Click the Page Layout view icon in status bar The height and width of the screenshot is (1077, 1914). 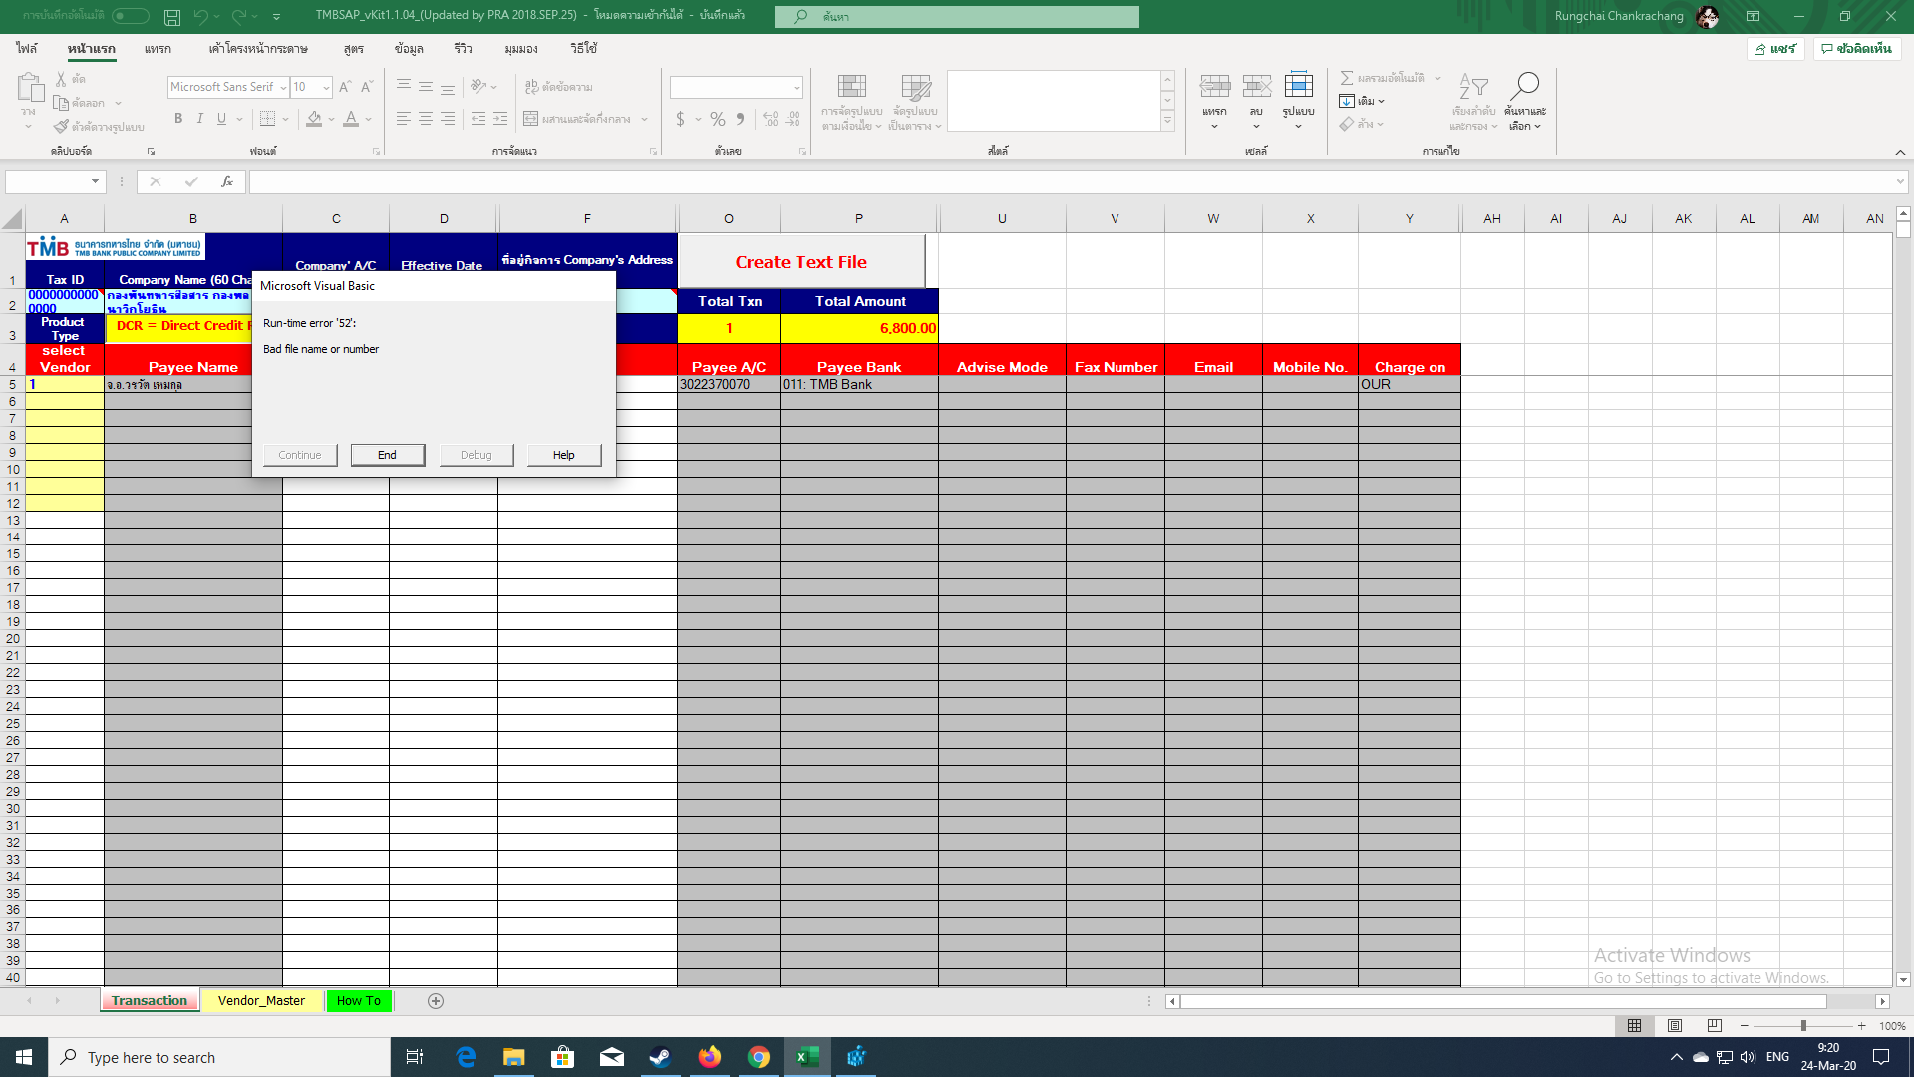[x=1675, y=1025]
